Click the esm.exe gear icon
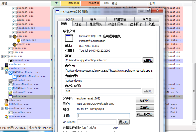 15,36
